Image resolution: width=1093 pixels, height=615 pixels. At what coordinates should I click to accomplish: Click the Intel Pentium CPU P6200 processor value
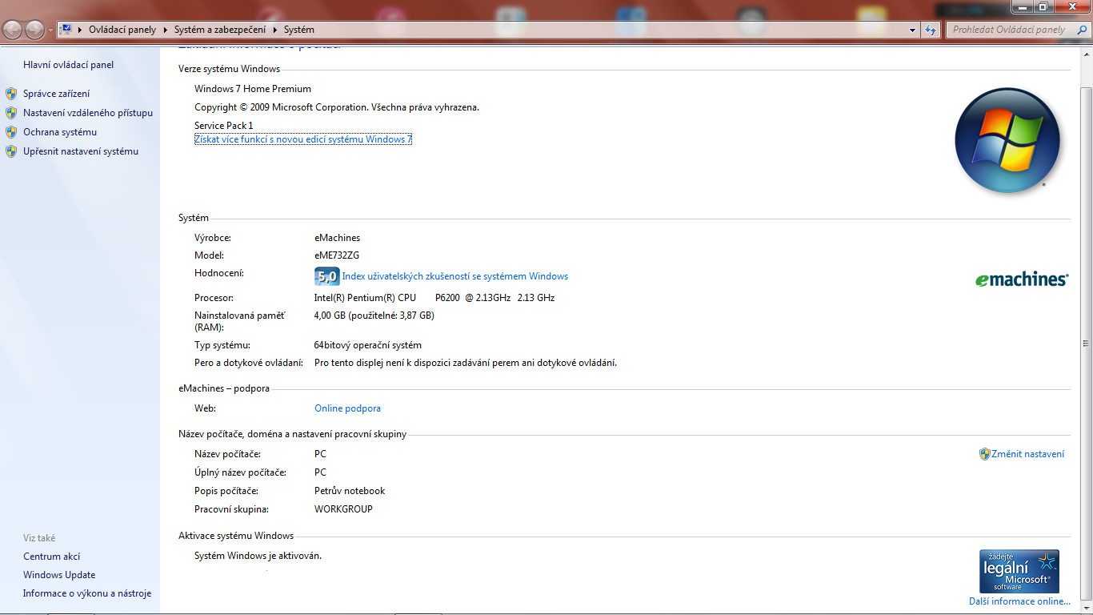click(x=434, y=298)
